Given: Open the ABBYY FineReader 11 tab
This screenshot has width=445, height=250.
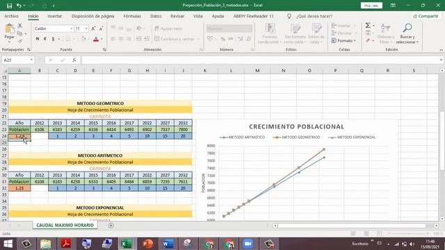Looking at the screenshot, I should point(253,16).
